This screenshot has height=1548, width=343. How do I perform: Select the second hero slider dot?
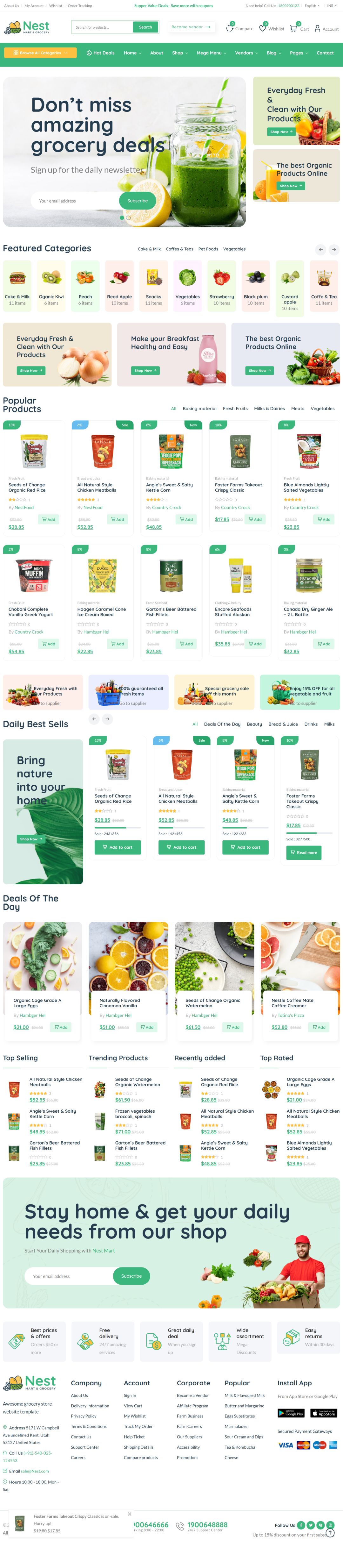[128, 218]
